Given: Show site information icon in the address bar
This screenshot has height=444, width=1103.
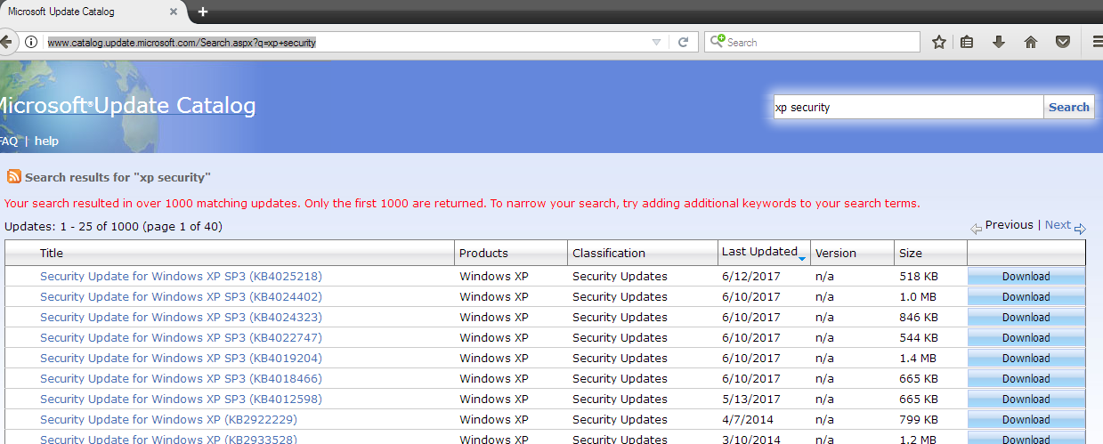Looking at the screenshot, I should pos(30,42).
